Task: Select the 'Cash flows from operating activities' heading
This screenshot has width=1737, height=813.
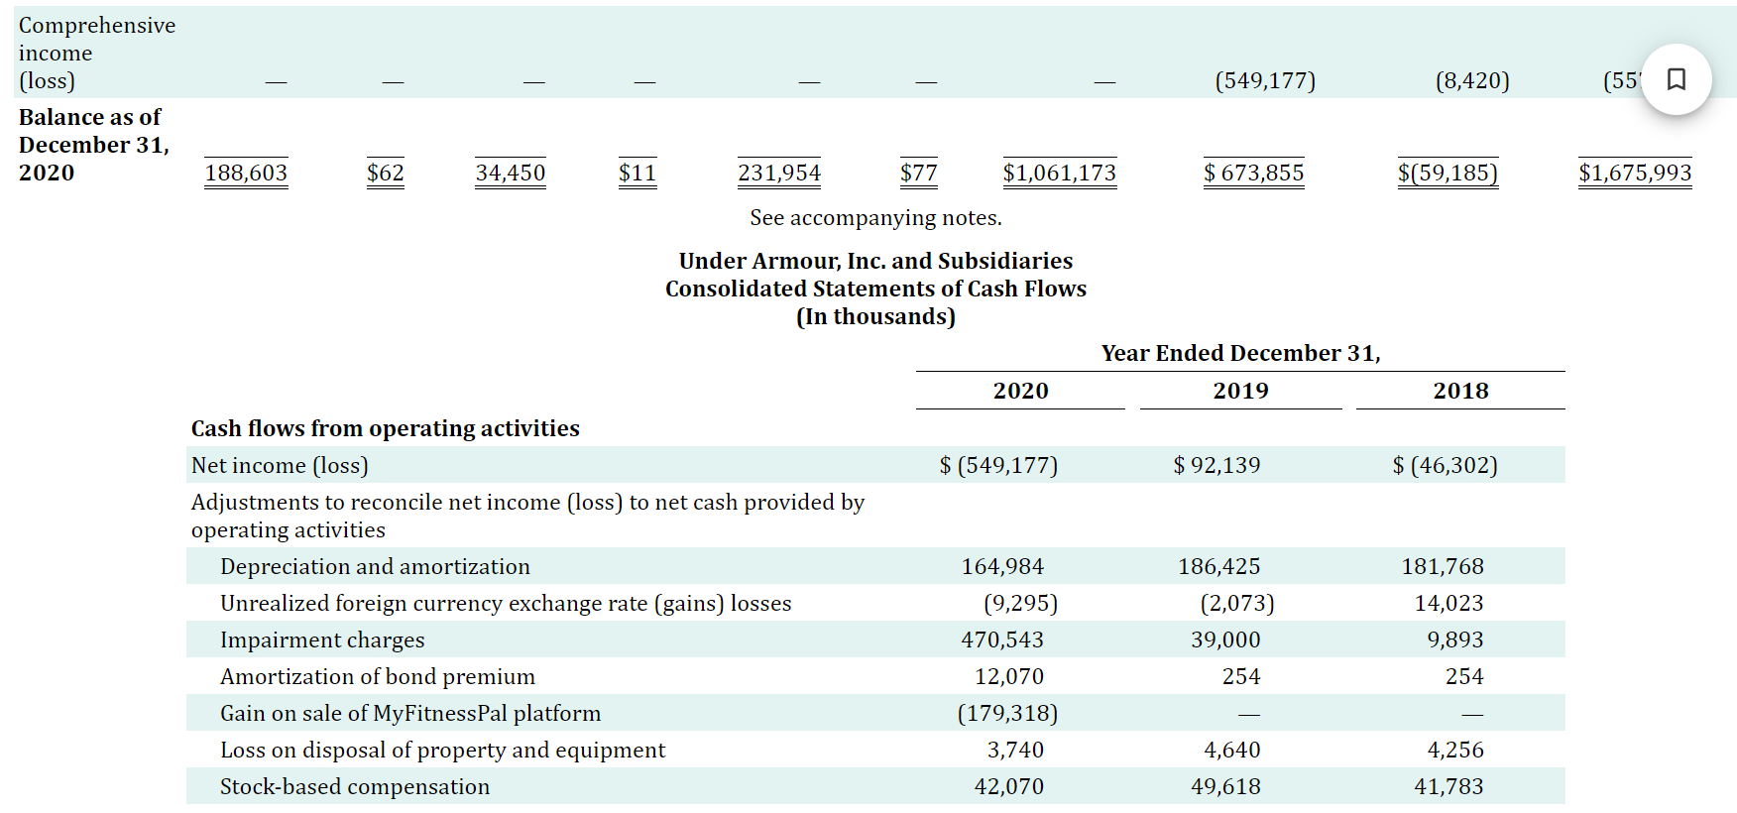Action: (385, 428)
